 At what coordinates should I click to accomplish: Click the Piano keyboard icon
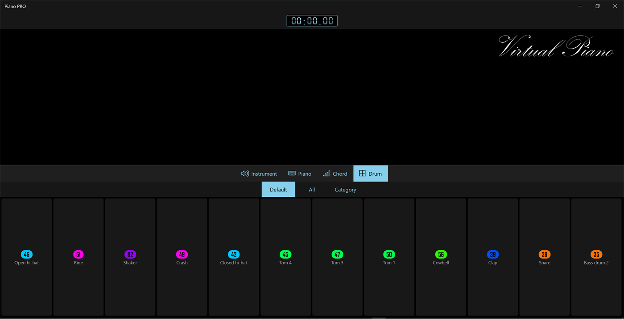click(x=293, y=174)
